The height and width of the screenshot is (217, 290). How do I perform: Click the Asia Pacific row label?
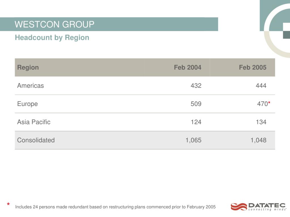(34, 122)
